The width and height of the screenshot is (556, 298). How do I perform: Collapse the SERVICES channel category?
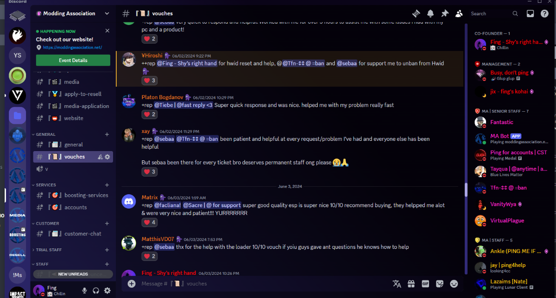click(46, 185)
